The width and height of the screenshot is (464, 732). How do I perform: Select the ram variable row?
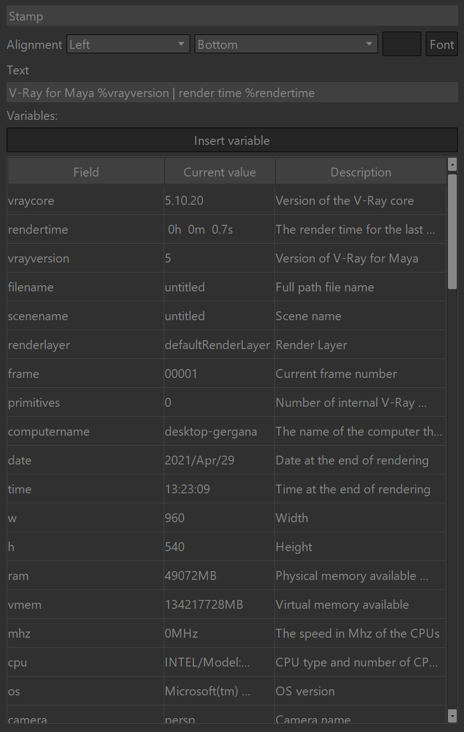227,575
